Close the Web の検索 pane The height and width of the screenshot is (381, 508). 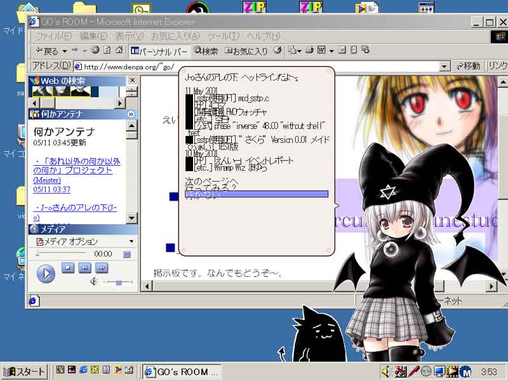coord(132,80)
